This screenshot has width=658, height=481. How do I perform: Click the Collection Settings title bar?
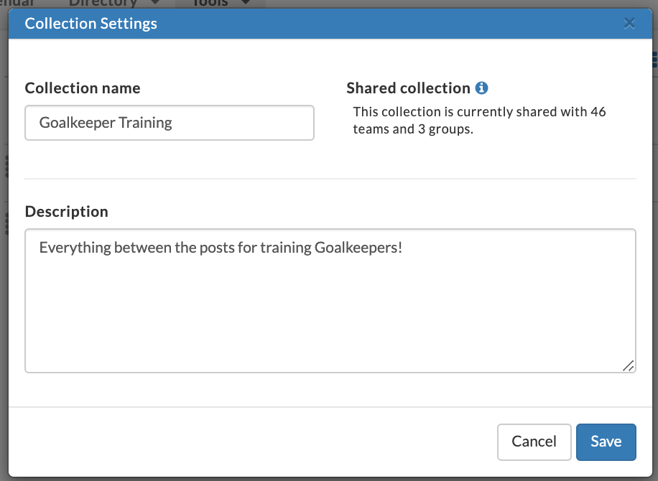pyautogui.click(x=330, y=24)
